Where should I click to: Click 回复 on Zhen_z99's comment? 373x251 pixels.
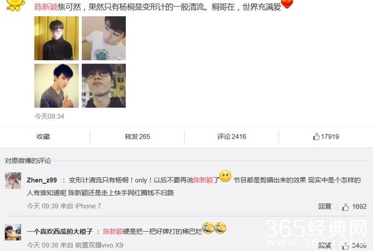point(325,206)
